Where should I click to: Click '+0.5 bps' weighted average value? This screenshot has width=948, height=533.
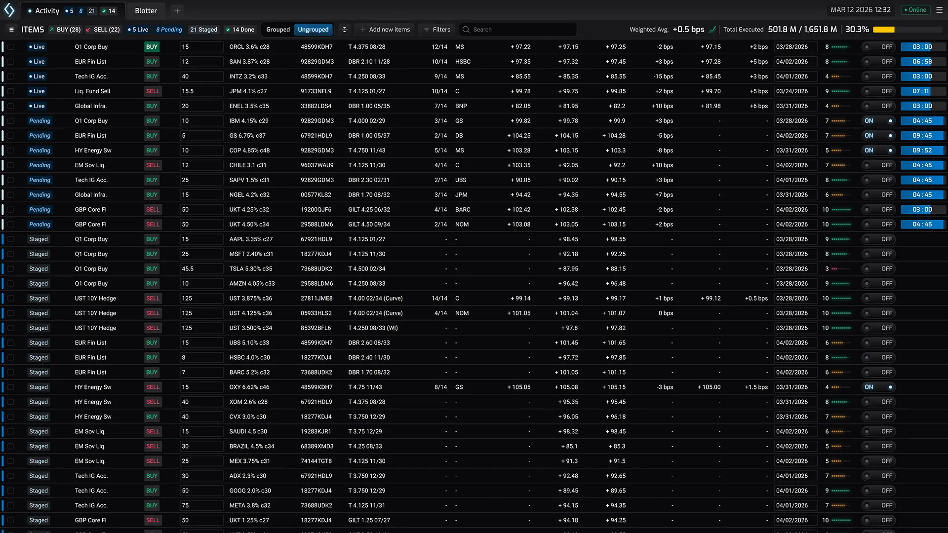tap(688, 30)
